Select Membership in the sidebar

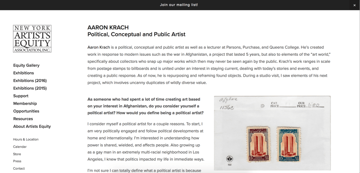click(x=25, y=104)
